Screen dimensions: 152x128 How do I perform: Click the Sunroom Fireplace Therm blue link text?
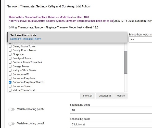click(26, 39)
